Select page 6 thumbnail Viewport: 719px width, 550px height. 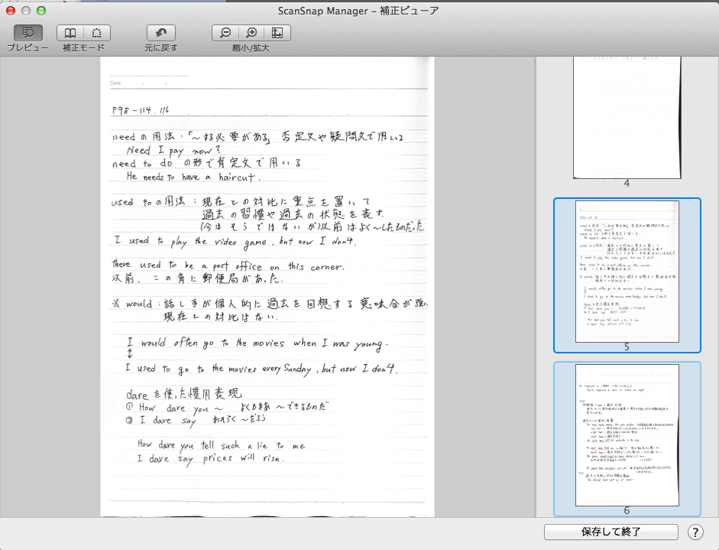627,435
